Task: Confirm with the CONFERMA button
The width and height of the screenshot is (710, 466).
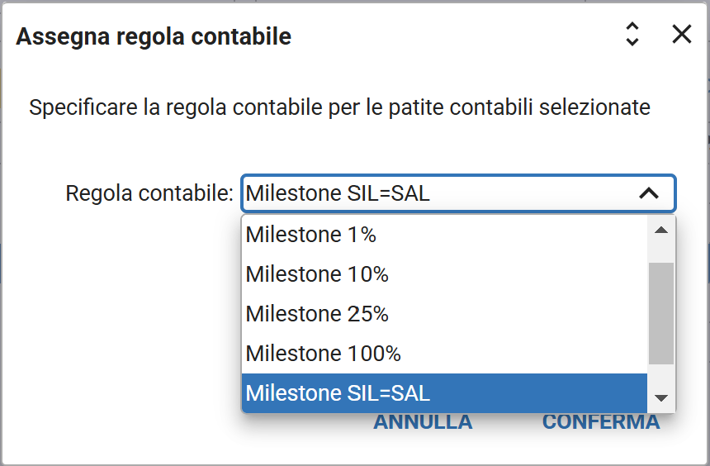Action: 601,423
